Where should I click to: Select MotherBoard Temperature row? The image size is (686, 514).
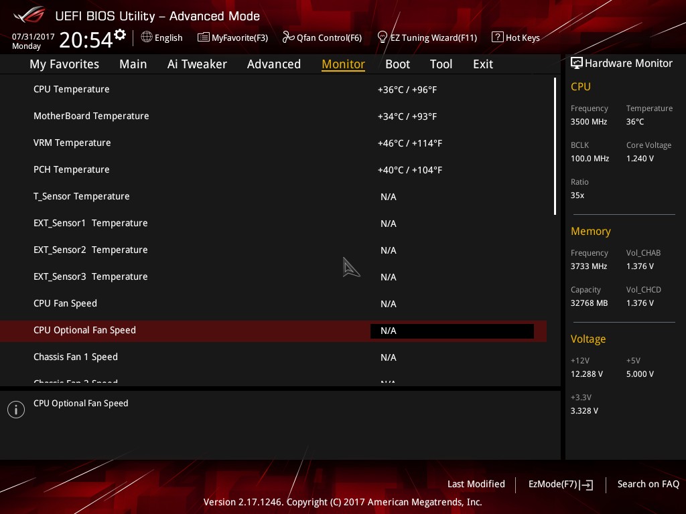tap(273, 116)
